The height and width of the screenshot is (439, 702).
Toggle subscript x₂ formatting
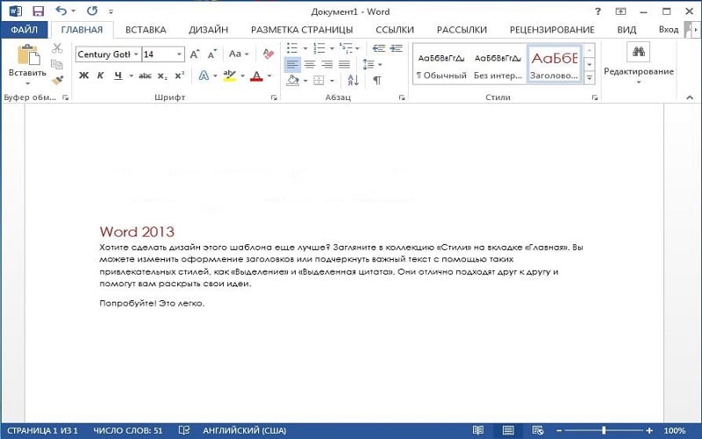[162, 76]
